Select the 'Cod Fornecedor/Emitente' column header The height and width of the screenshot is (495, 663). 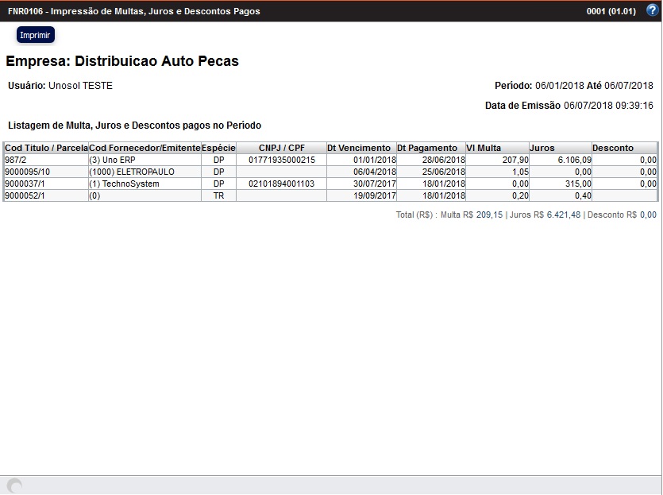(145, 148)
